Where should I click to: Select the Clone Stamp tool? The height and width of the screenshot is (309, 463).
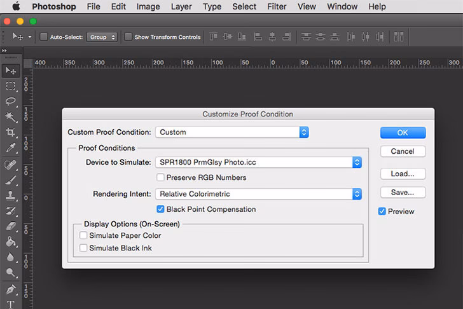pos(11,195)
